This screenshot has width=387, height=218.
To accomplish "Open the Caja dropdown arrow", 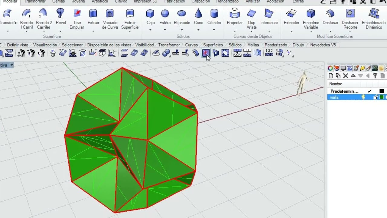I will tap(150, 30).
